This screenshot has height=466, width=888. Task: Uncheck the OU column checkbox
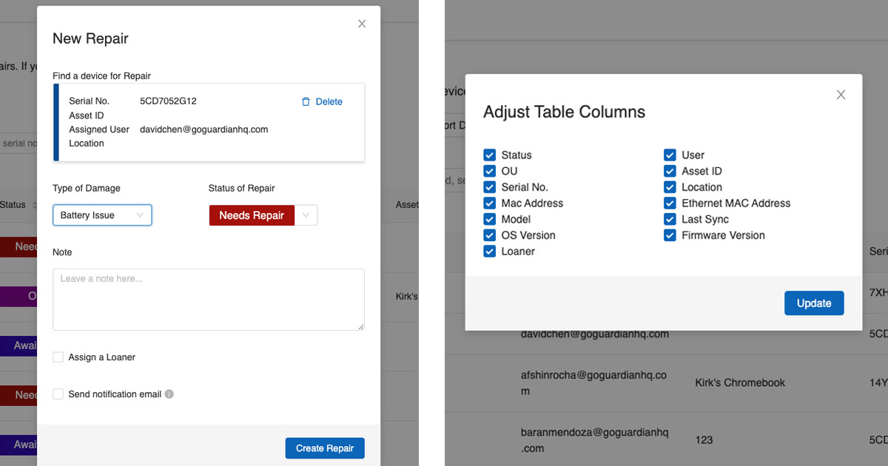[489, 171]
